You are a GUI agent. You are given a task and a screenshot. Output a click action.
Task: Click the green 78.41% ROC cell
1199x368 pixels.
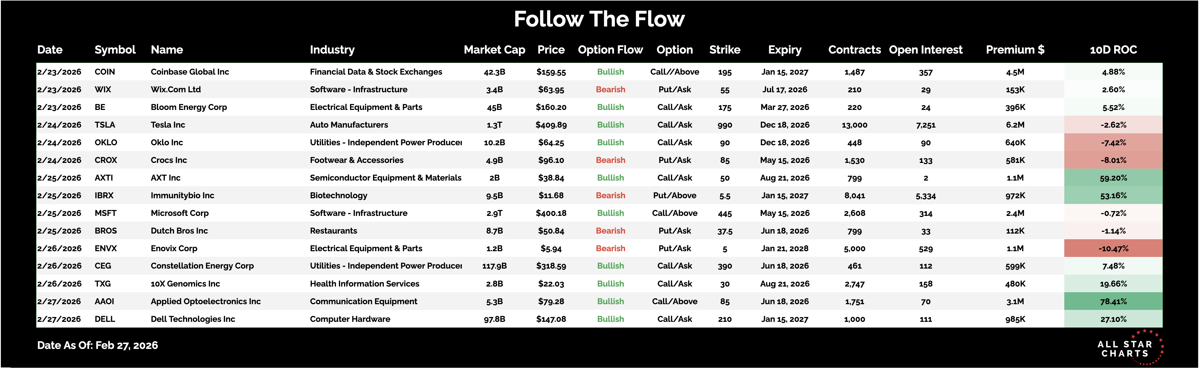[x=1113, y=301]
